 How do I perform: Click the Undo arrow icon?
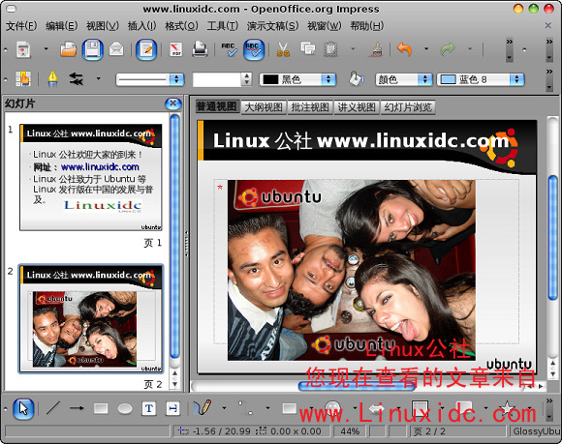(x=404, y=49)
